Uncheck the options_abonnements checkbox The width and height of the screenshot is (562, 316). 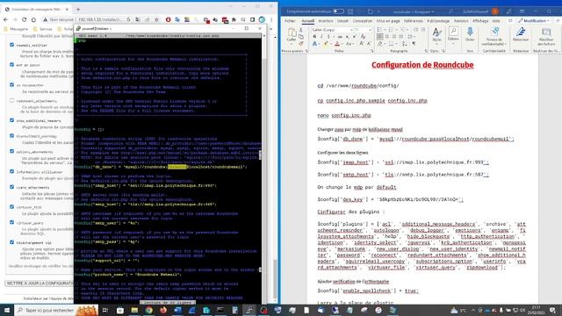(11, 151)
